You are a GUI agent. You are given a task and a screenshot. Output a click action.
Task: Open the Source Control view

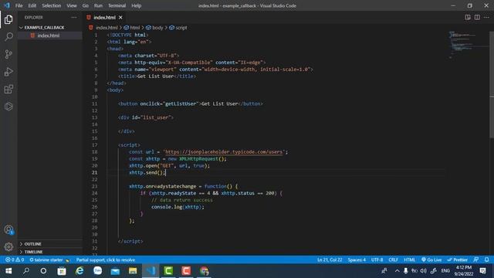click(8, 54)
